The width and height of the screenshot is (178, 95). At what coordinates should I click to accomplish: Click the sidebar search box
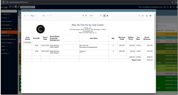coord(9,11)
